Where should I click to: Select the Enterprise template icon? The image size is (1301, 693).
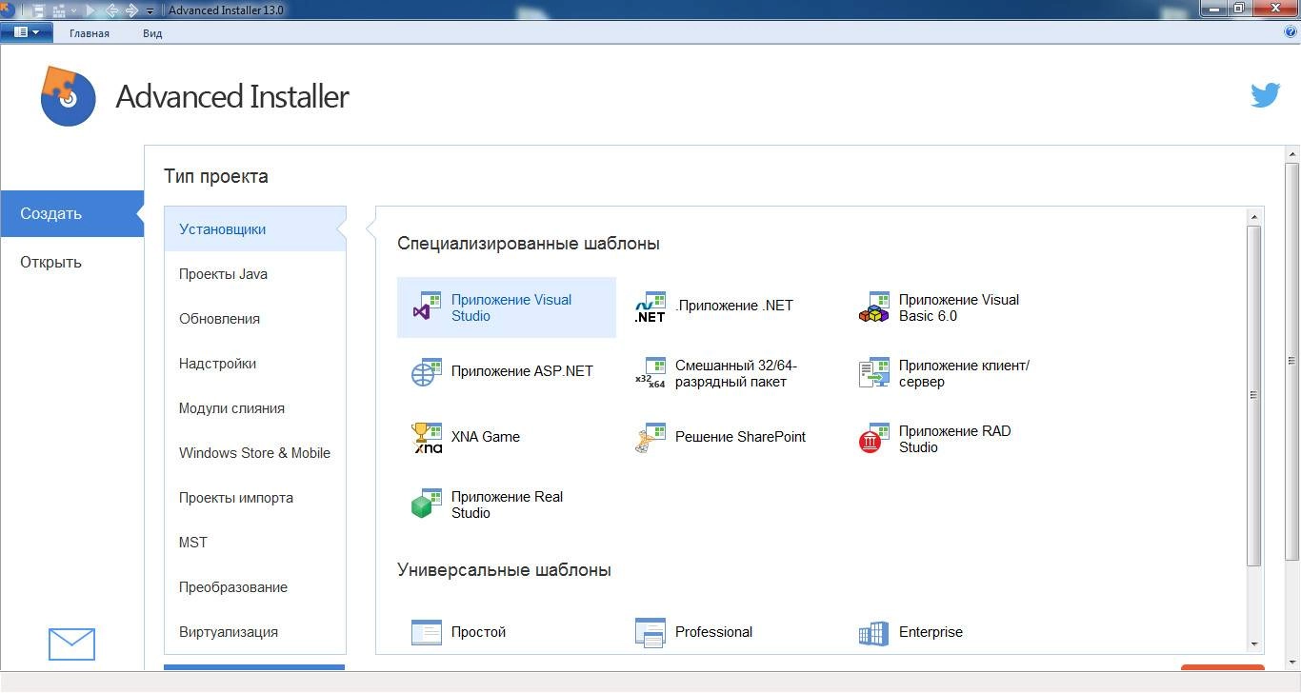tap(873, 632)
